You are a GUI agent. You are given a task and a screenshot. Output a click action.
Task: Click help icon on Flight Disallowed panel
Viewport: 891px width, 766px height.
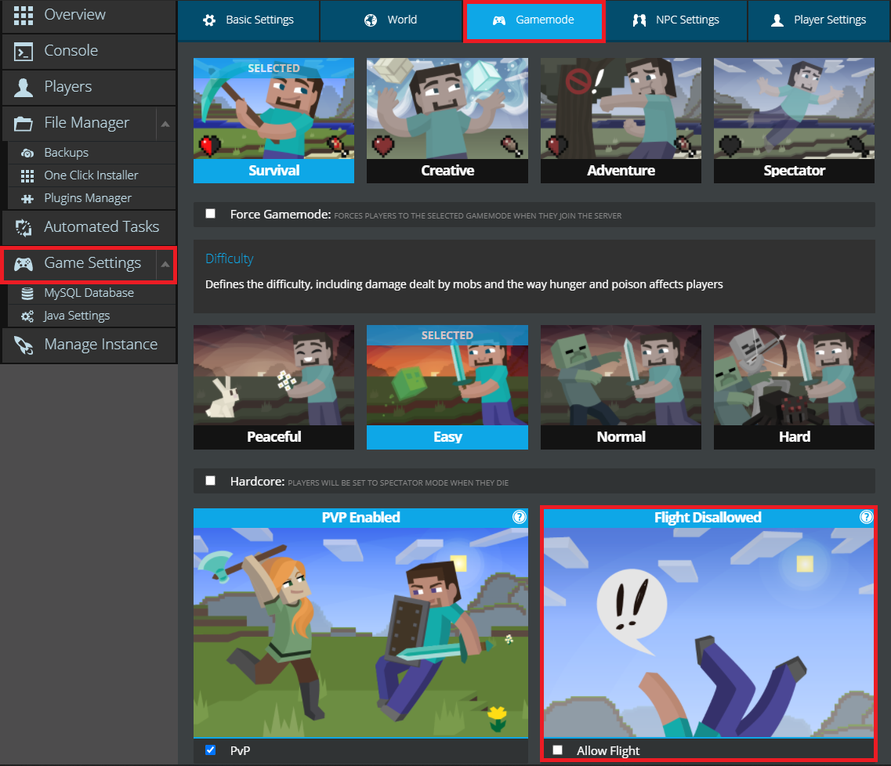point(866,517)
